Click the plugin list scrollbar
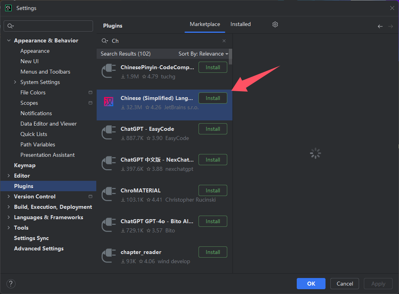Viewport: 399px width, 294px height. [230, 56]
